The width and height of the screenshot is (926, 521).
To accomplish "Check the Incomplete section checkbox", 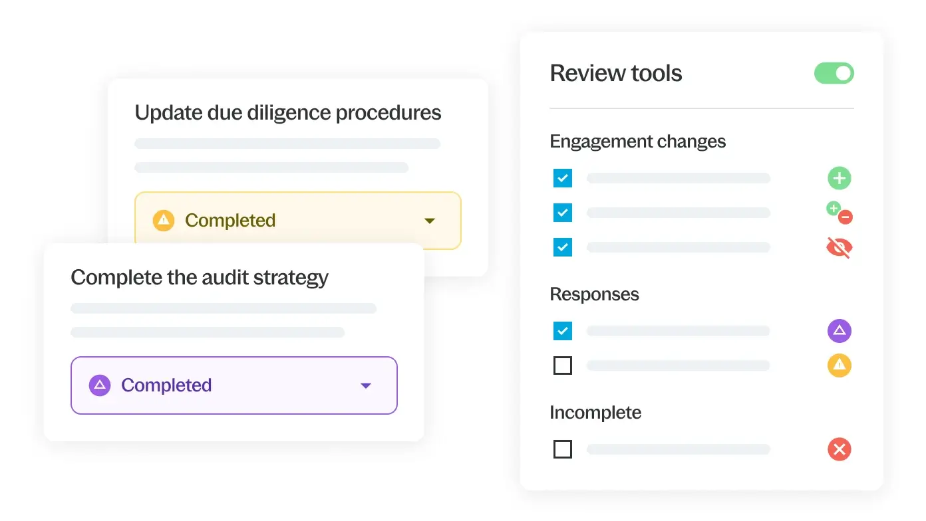I will coord(563,449).
